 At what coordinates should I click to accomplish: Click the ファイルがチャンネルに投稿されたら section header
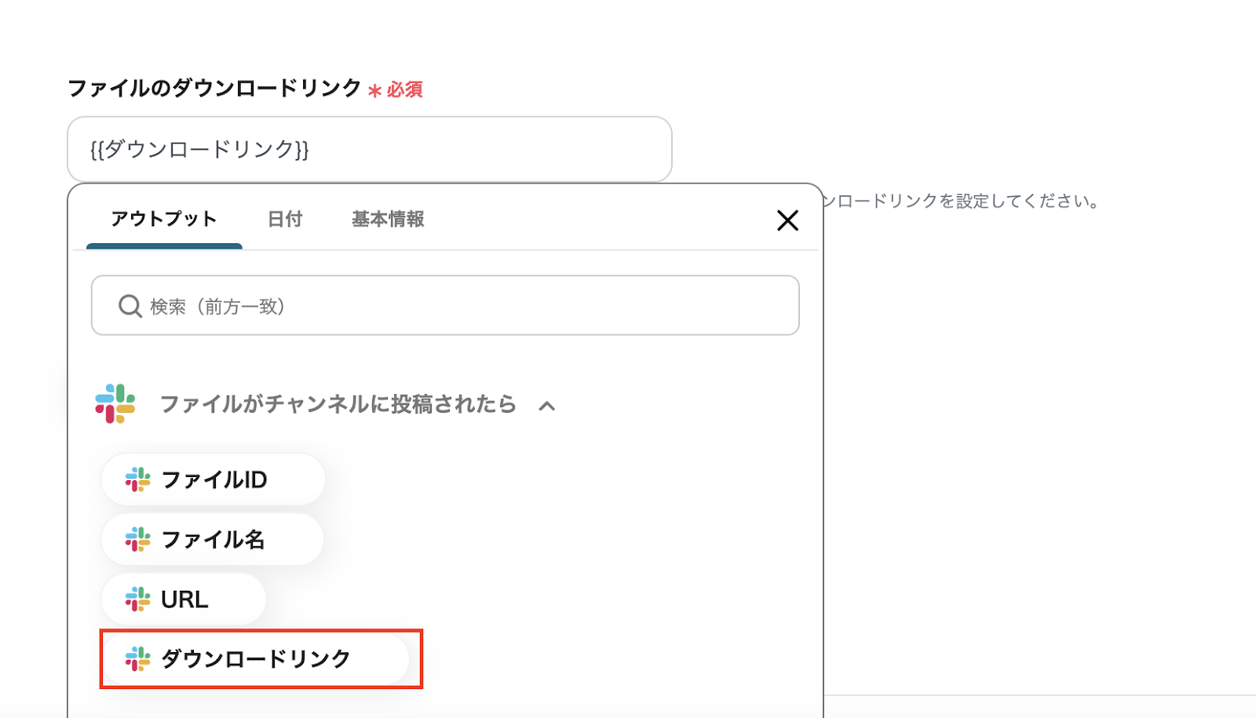click(x=338, y=404)
